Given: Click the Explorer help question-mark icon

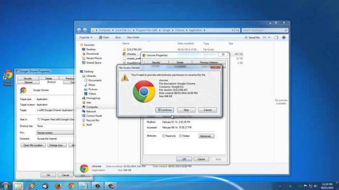Looking at the screenshot, I should pos(284,37).
